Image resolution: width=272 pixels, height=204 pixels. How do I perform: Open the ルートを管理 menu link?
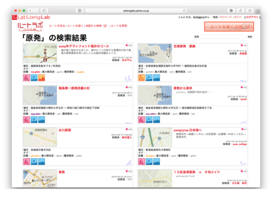(119, 26)
